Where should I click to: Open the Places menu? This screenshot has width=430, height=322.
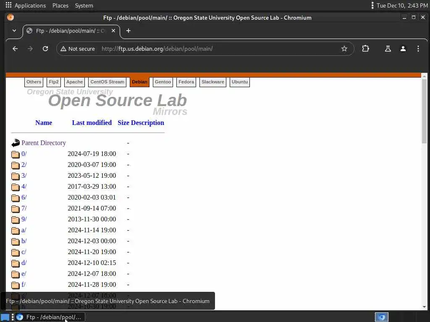point(60,5)
